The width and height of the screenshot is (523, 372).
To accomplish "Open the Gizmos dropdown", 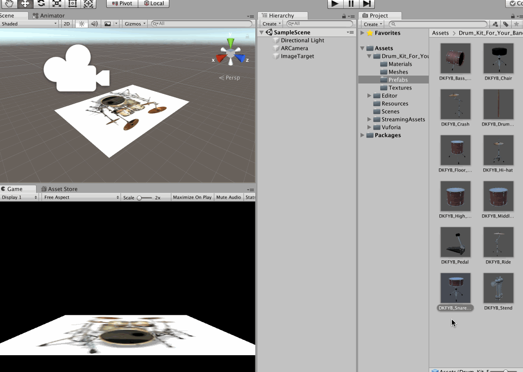I will point(135,24).
